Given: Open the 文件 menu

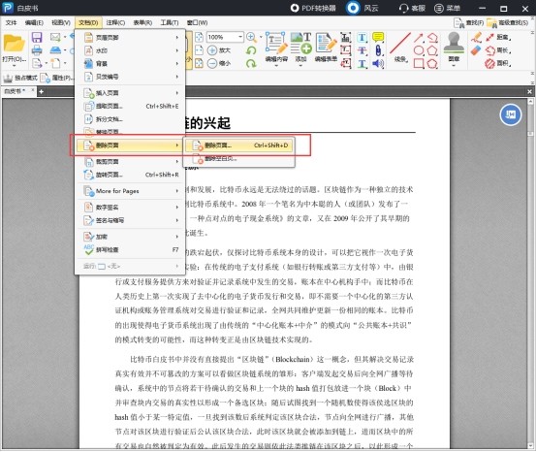Looking at the screenshot, I should click(11, 22).
